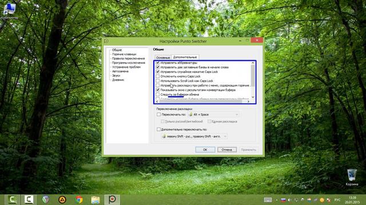Check 'Дополнительно переключать по:' checkbox
Viewport: 366px width, 205px height.
tap(159, 129)
